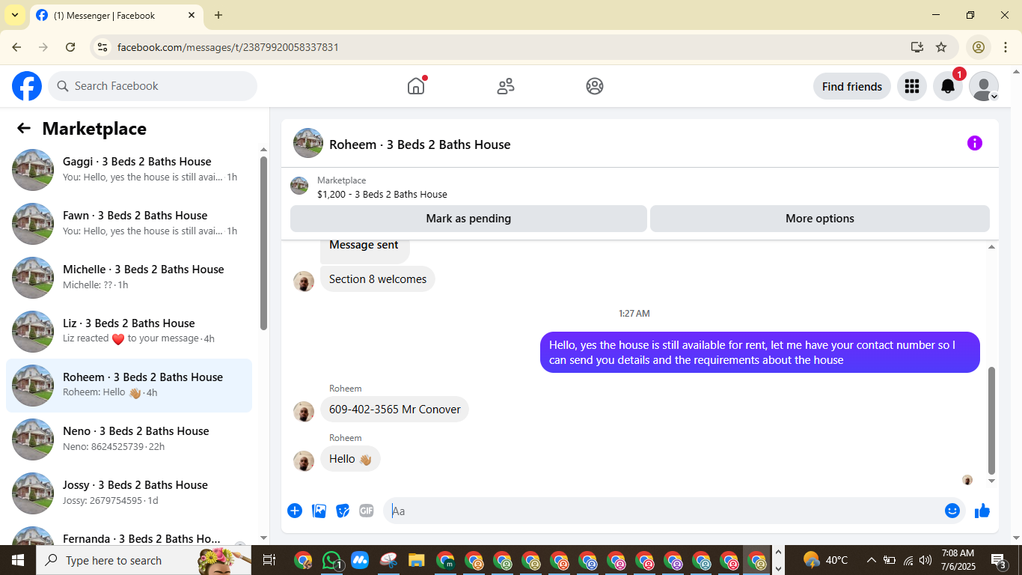1022x575 pixels.
Task: Open the account profile avatar menu
Action: (x=984, y=86)
